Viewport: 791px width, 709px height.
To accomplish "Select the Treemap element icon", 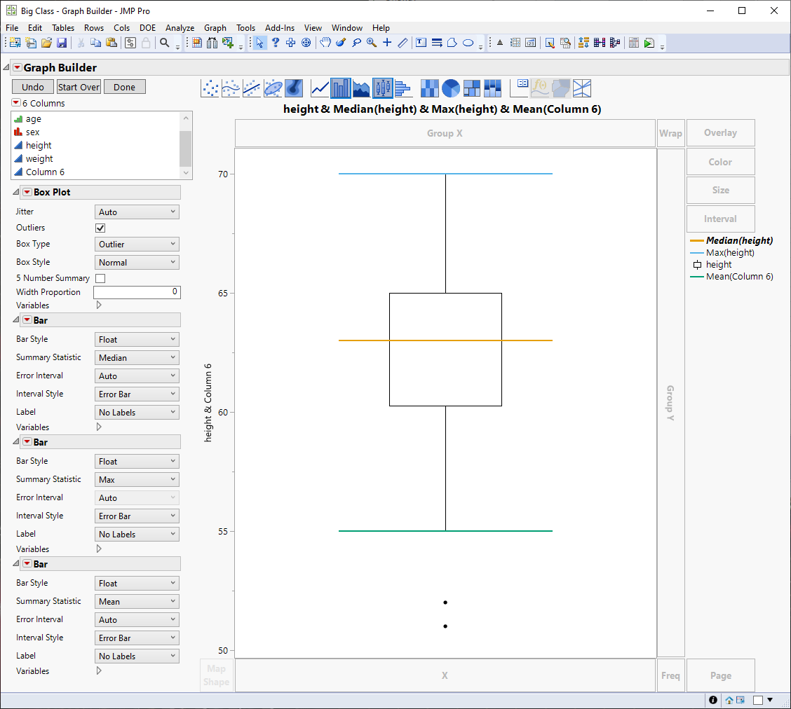I will (472, 88).
